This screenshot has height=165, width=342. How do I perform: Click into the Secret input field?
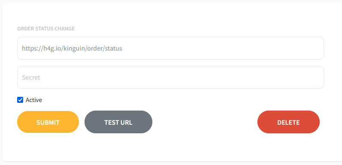click(170, 78)
